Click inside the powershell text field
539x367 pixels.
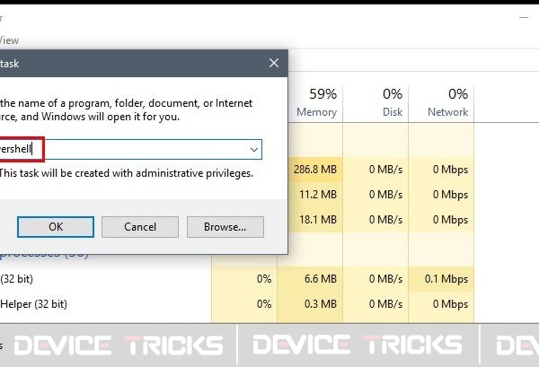pos(130,149)
